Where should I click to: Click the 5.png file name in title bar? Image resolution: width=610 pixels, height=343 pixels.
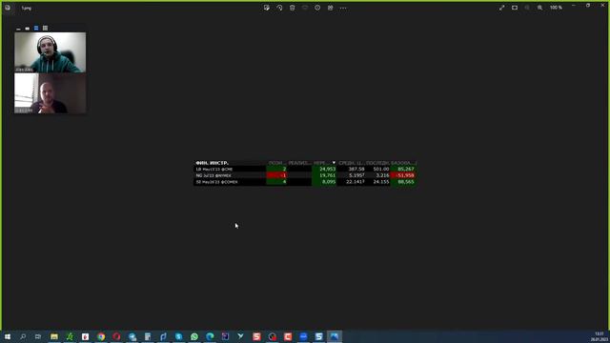26,9
